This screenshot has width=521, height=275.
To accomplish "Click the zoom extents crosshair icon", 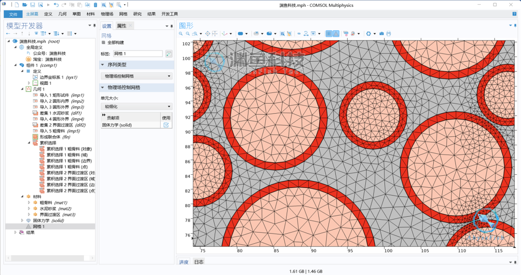I will point(207,34).
